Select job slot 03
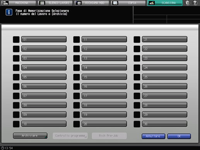This screenshot has width=200, height=150. pos(44,58)
